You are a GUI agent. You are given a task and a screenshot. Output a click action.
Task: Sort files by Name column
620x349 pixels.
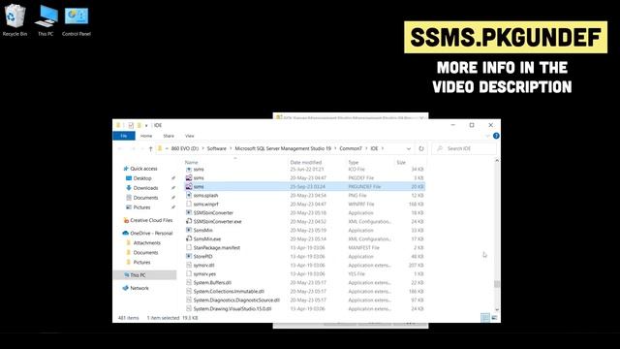(192, 162)
